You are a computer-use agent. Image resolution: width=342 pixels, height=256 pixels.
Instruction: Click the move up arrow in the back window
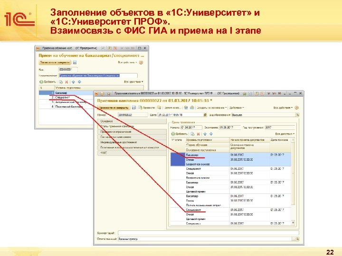(x=73, y=82)
